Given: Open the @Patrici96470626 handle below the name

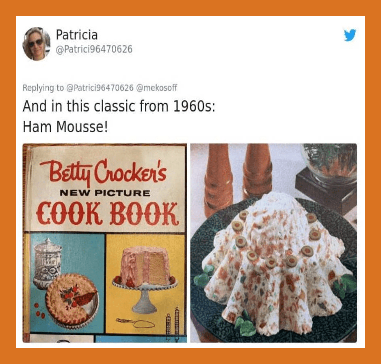Looking at the screenshot, I should [94, 49].
